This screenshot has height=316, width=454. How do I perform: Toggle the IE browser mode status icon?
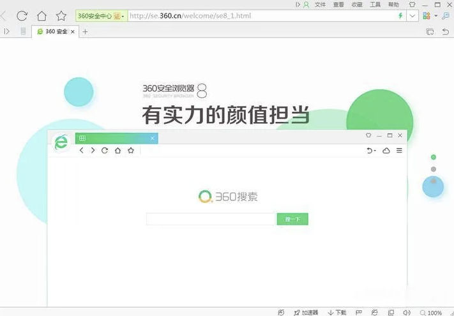point(375,312)
